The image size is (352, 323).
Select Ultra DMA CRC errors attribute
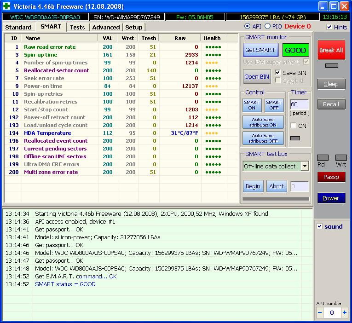(x=121, y=164)
